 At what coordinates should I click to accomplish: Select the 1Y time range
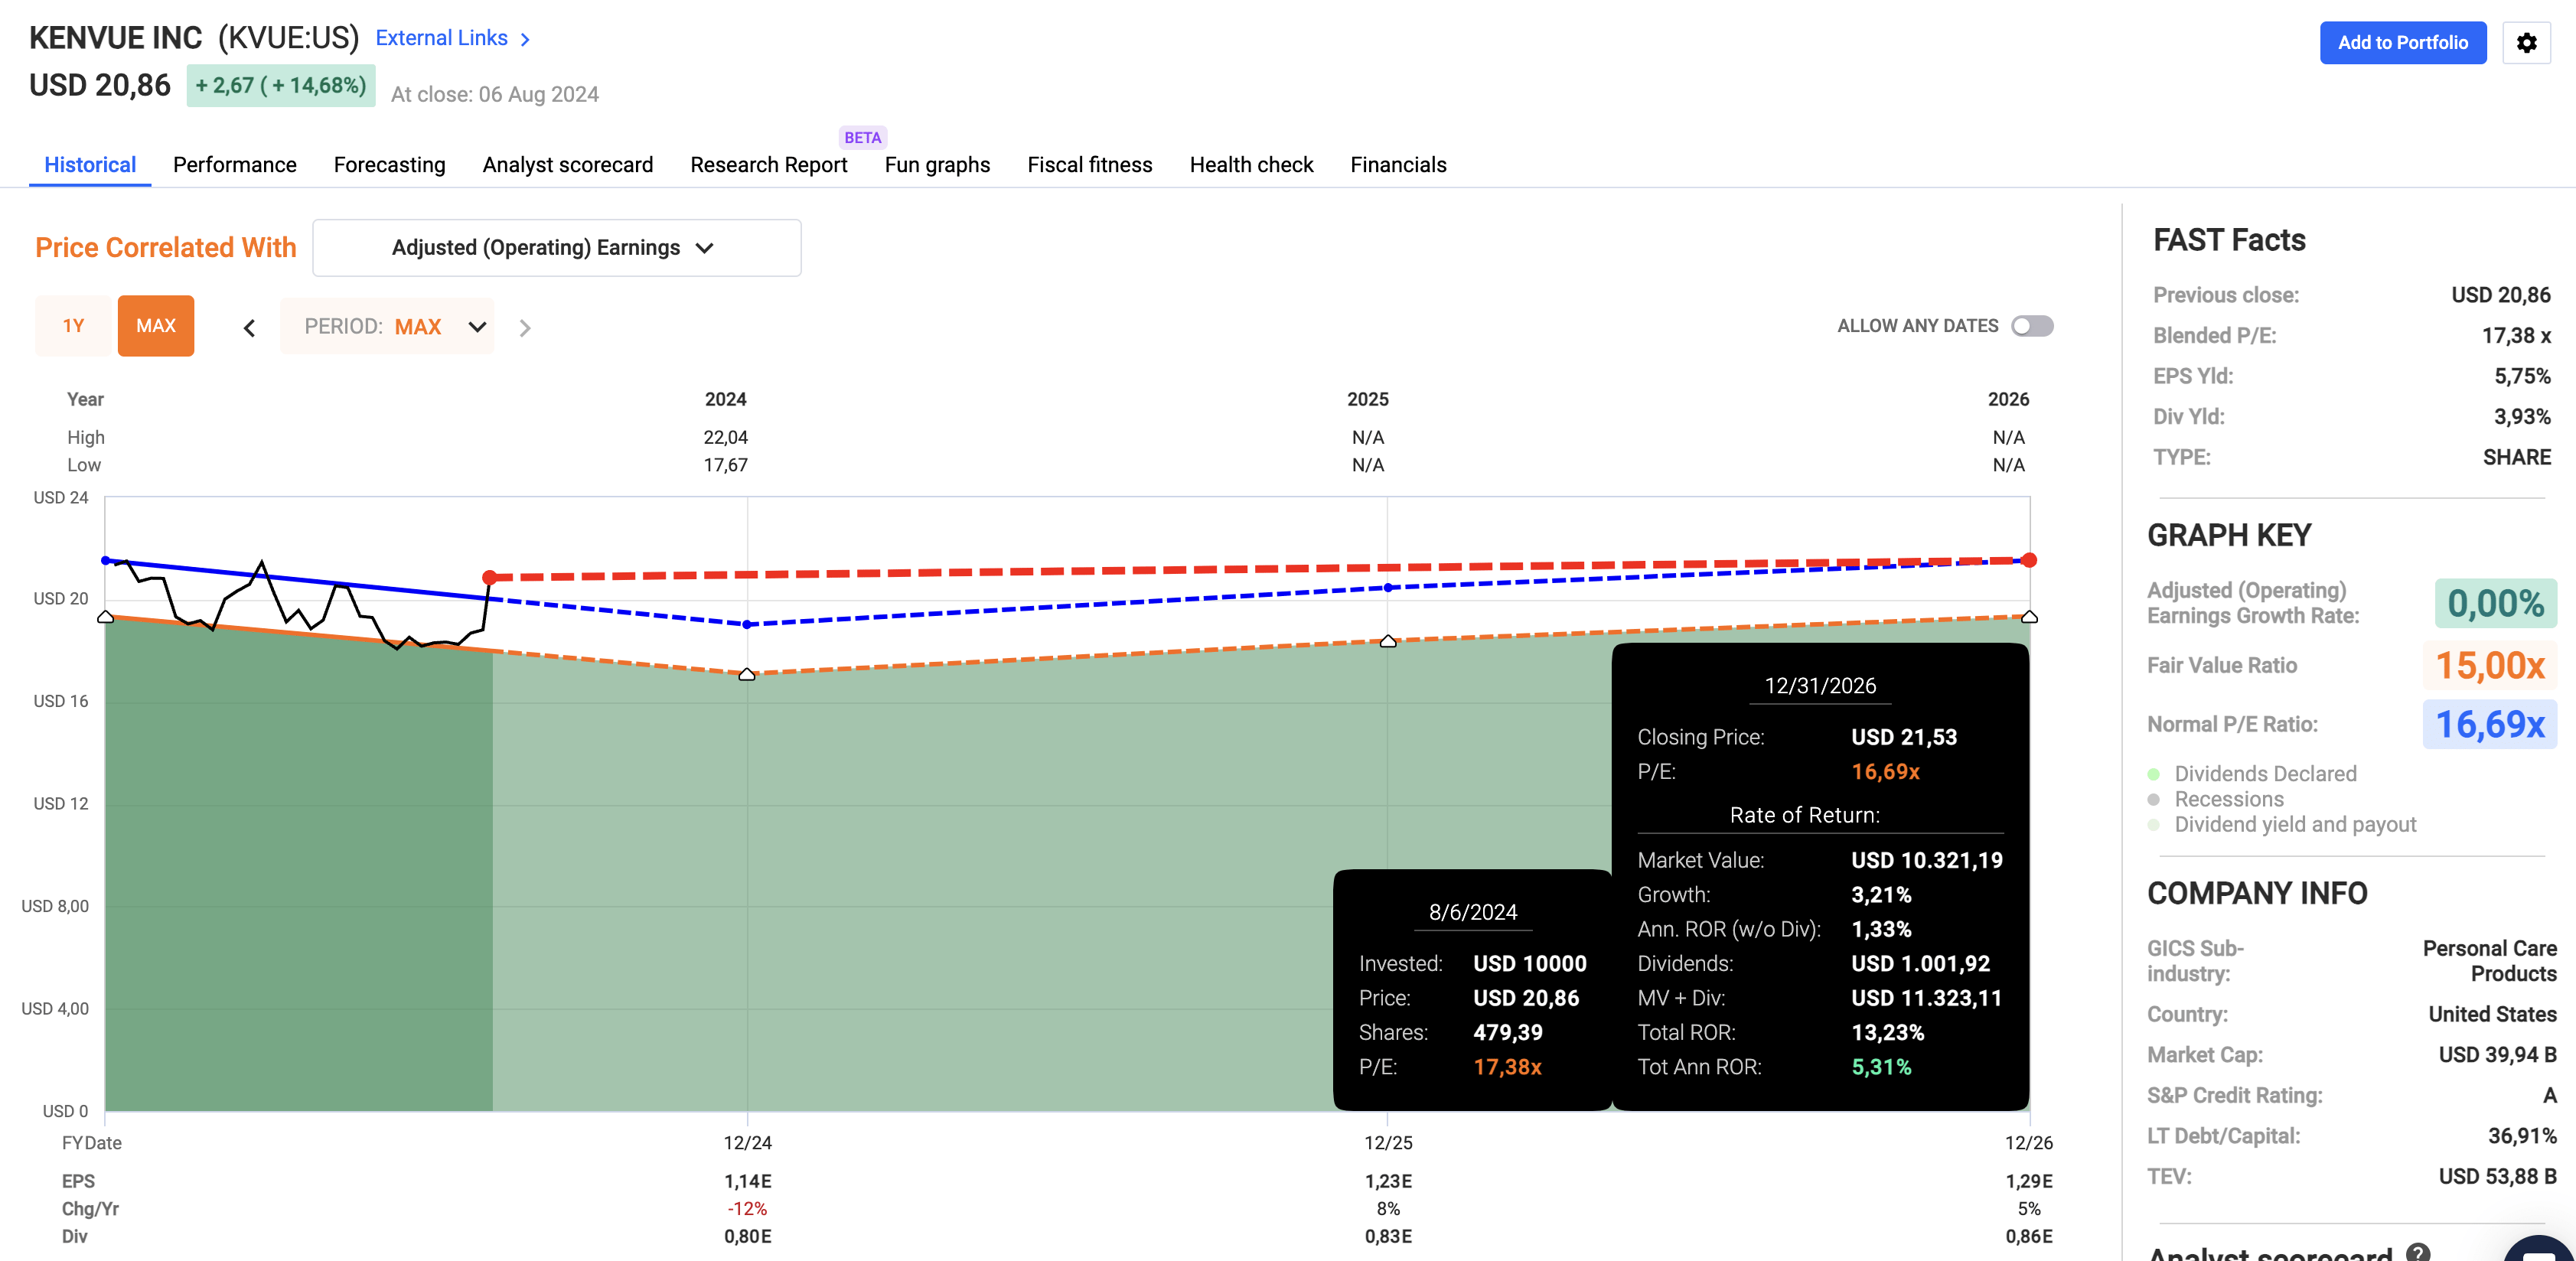(x=73, y=325)
